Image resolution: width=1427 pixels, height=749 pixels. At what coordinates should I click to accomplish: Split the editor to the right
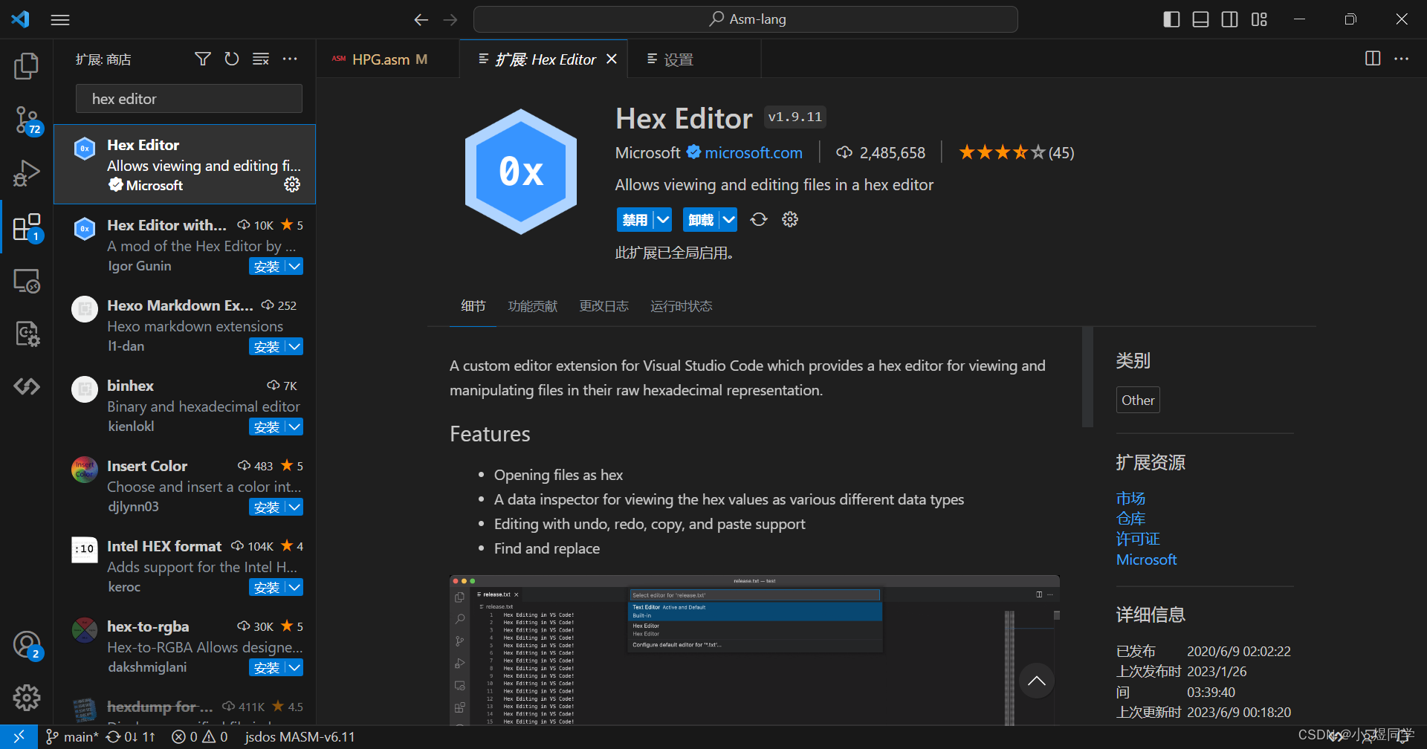click(x=1373, y=58)
